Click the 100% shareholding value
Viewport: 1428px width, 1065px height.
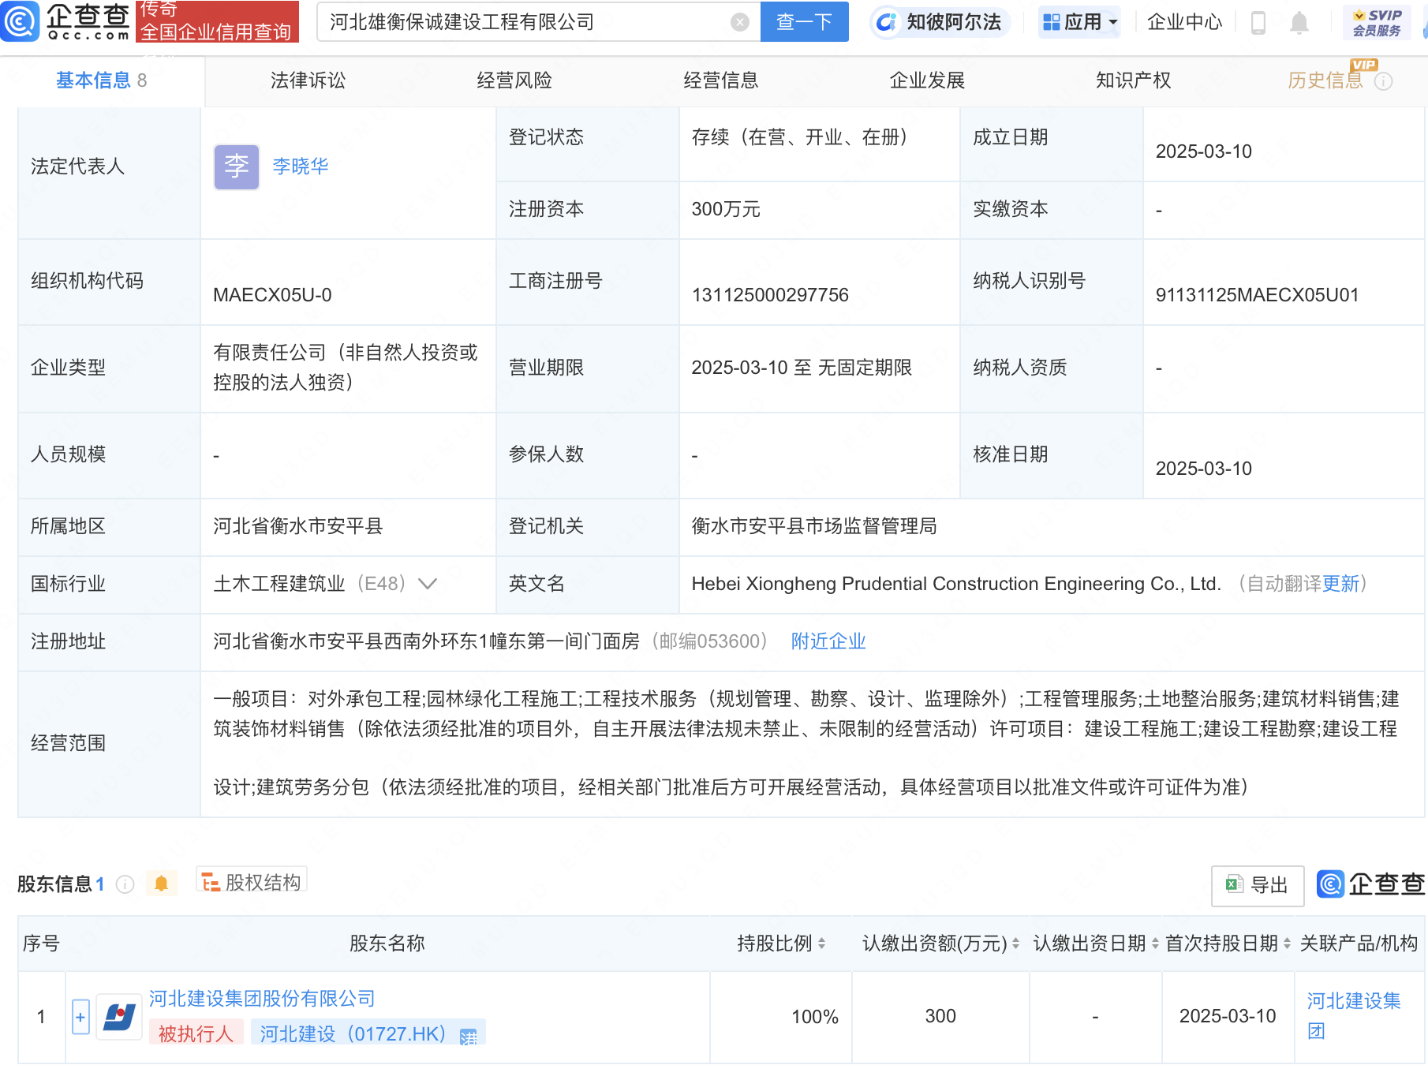tap(815, 1017)
